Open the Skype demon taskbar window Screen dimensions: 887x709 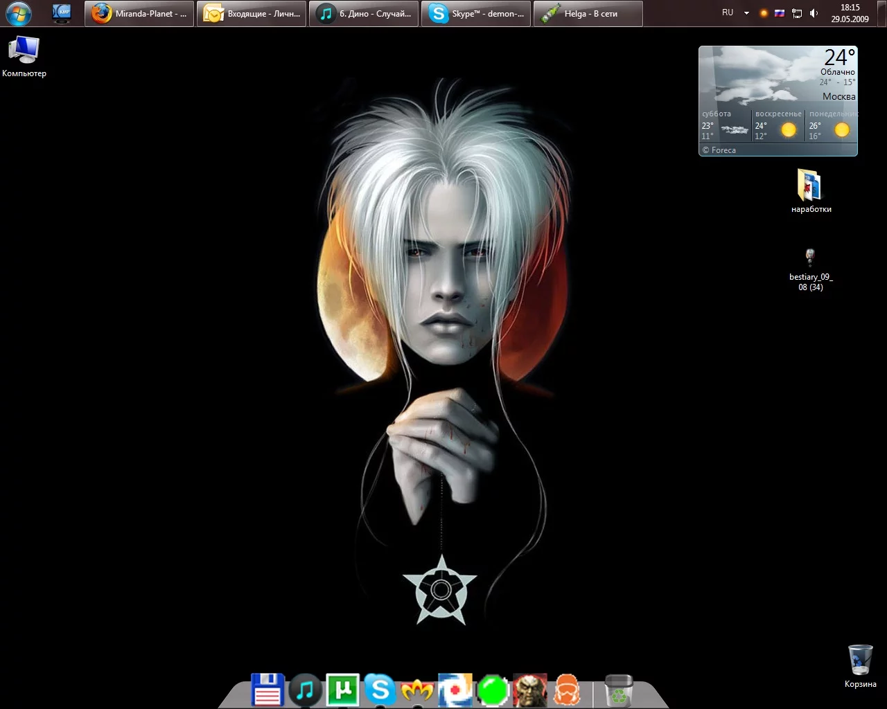(476, 13)
